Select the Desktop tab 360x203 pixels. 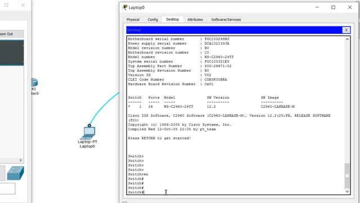pos(173,19)
